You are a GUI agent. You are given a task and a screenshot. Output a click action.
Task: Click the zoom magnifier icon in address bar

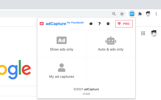click(x=114, y=14)
